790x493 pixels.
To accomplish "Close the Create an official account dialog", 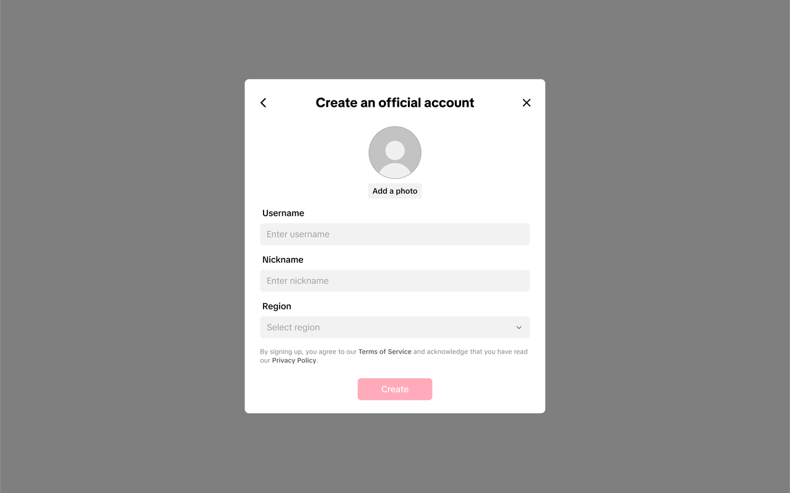I will pyautogui.click(x=526, y=102).
